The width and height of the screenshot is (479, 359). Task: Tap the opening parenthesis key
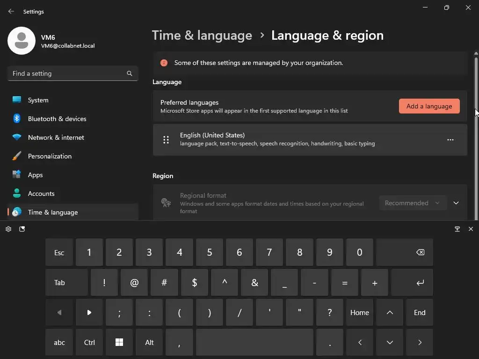179,313
